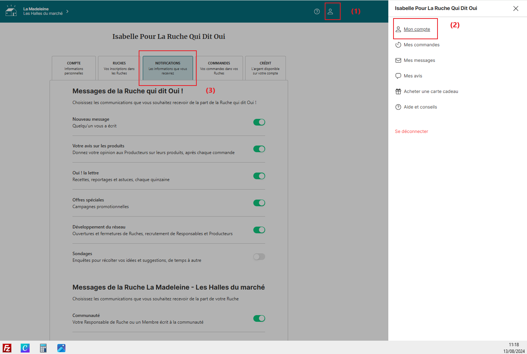Go to the COMMANDES tab
This screenshot has height=354, width=527.
[219, 68]
